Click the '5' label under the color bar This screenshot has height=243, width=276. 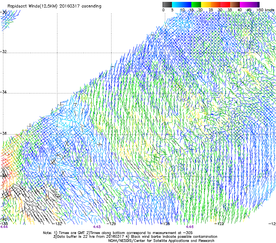pos(172,10)
